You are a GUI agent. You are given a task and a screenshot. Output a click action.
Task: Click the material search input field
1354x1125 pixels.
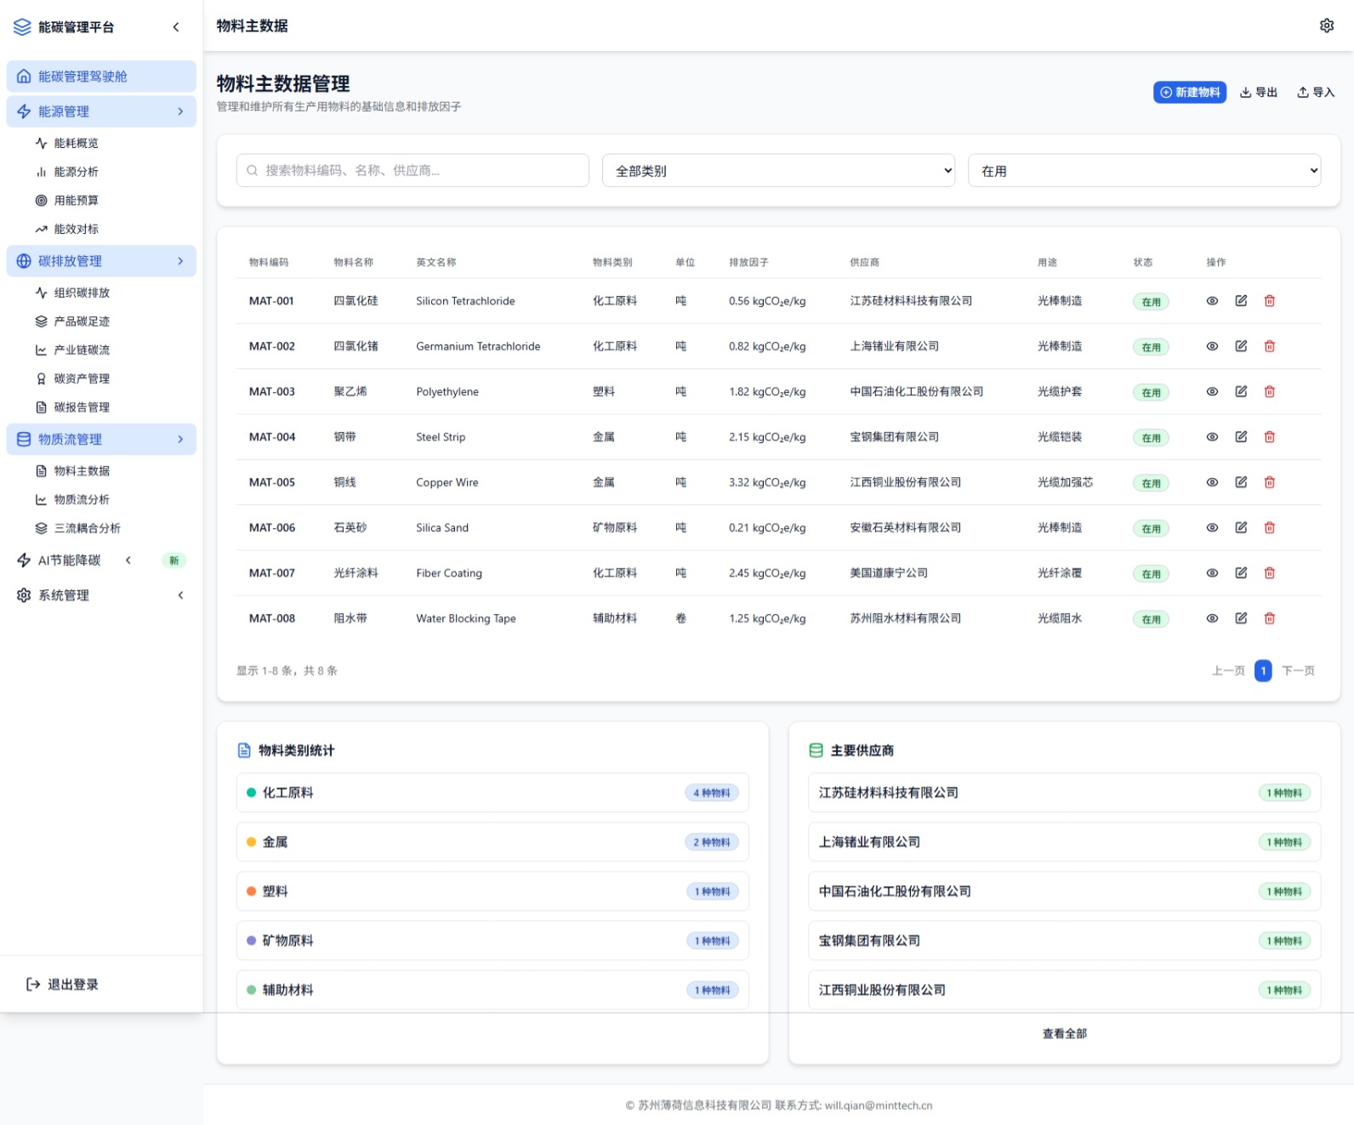pyautogui.click(x=412, y=170)
